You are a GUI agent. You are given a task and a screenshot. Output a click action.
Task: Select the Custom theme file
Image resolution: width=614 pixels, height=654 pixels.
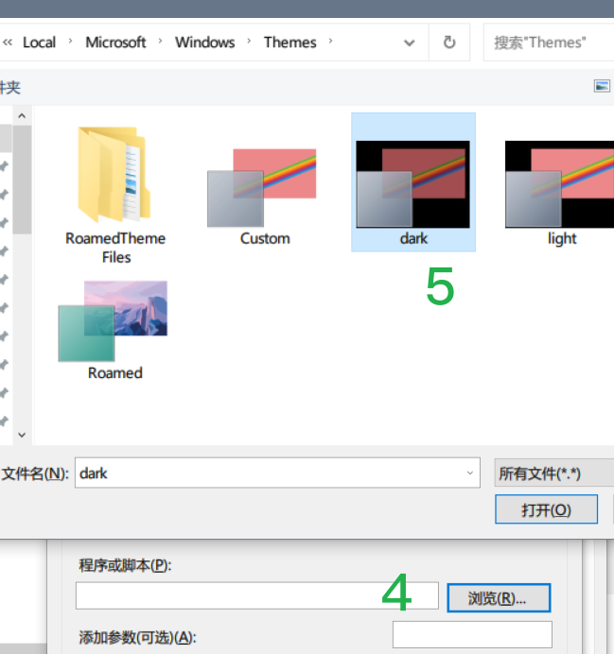tap(263, 197)
